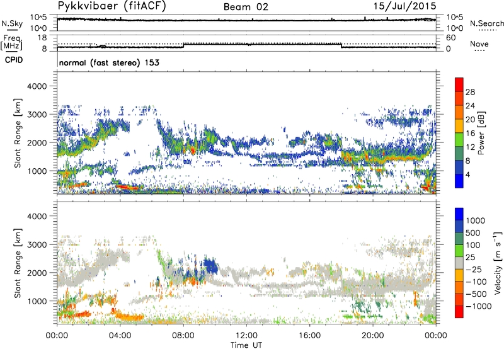The height and width of the screenshot is (349, 504).
Task: Click the frequency step-down near 18:00
Action: click(341, 45)
